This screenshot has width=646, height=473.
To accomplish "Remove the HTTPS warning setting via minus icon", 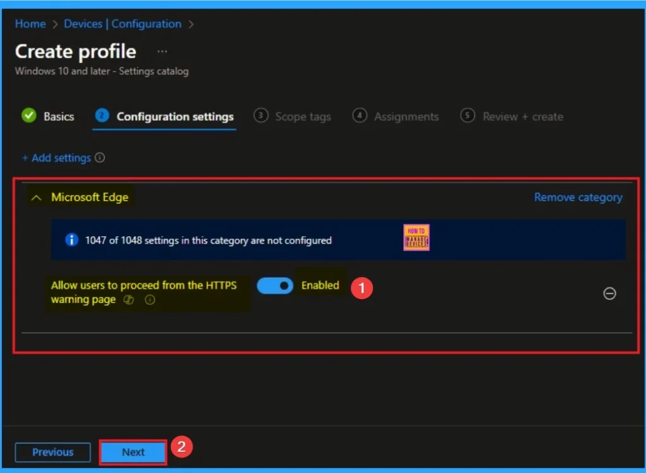I will point(609,293).
